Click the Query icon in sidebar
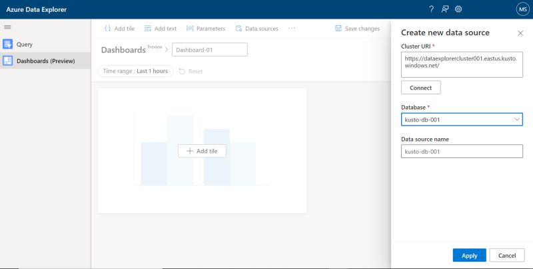 click(x=8, y=44)
